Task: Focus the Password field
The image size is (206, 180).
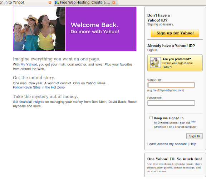Action: (171, 103)
